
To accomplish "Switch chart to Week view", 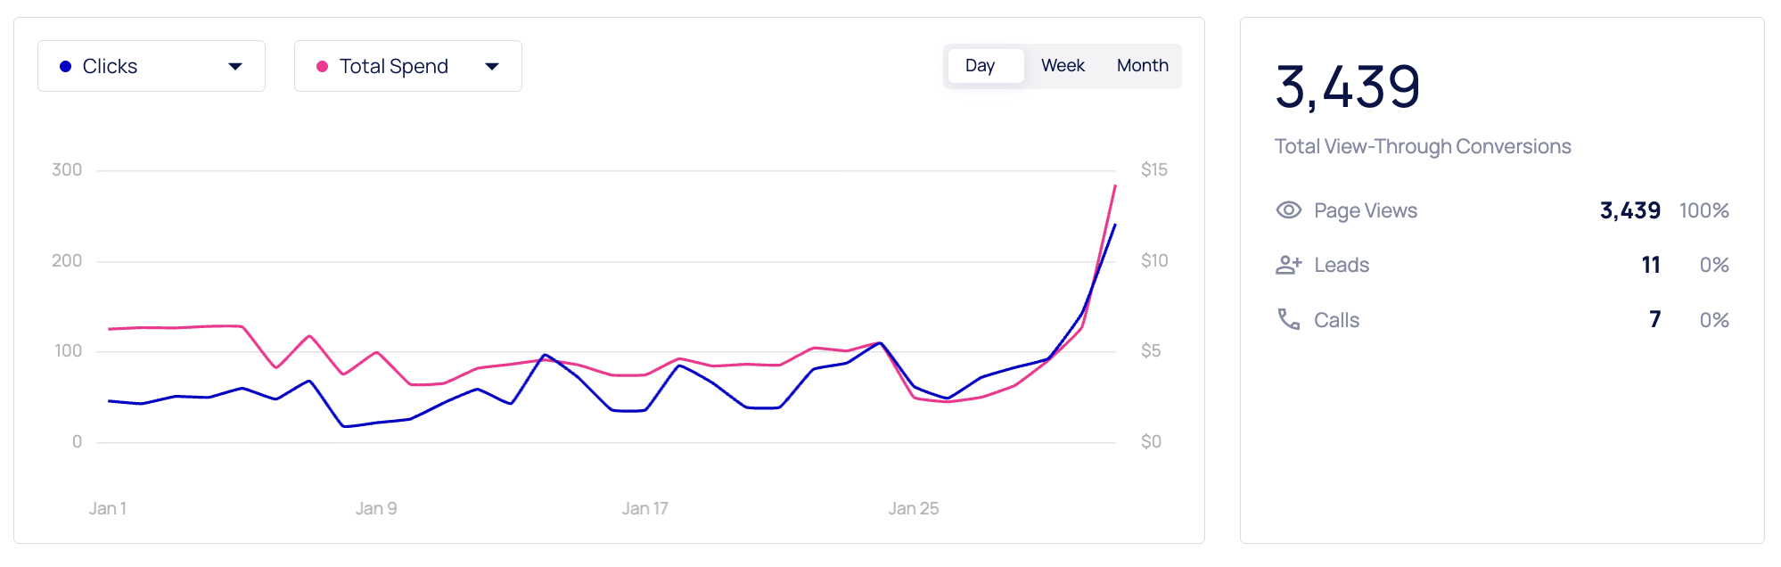I will coord(1063,66).
